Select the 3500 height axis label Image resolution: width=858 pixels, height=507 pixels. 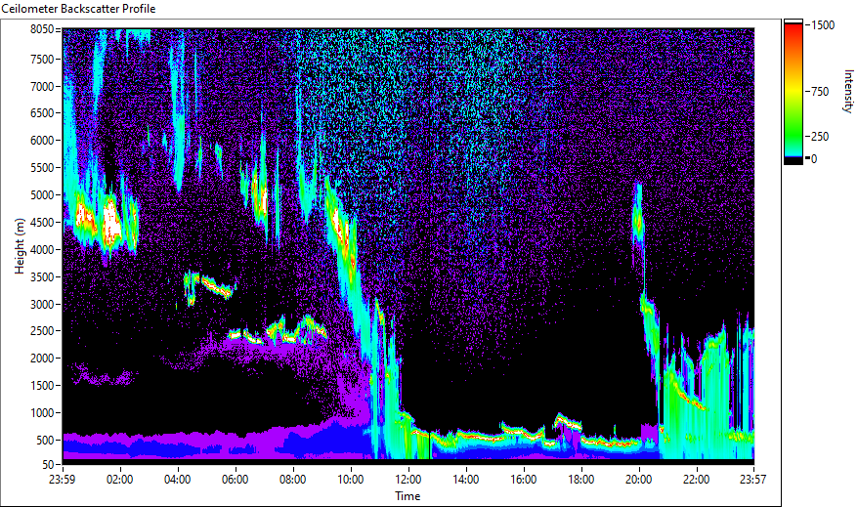coord(42,277)
